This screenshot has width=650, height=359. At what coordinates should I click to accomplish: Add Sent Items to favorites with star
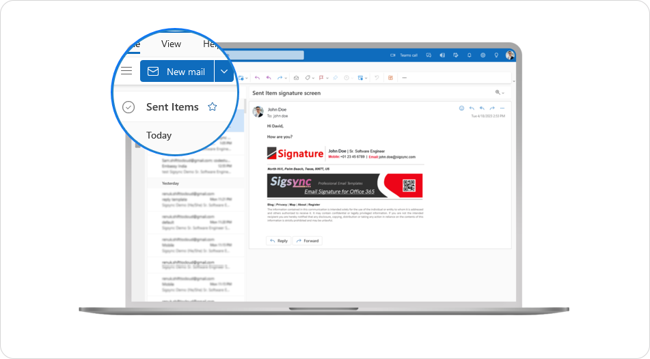(213, 107)
